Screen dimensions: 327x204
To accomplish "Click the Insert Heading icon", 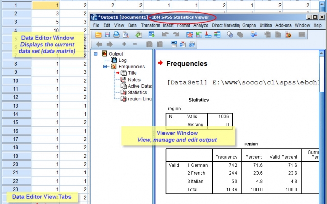I will tap(174, 44).
